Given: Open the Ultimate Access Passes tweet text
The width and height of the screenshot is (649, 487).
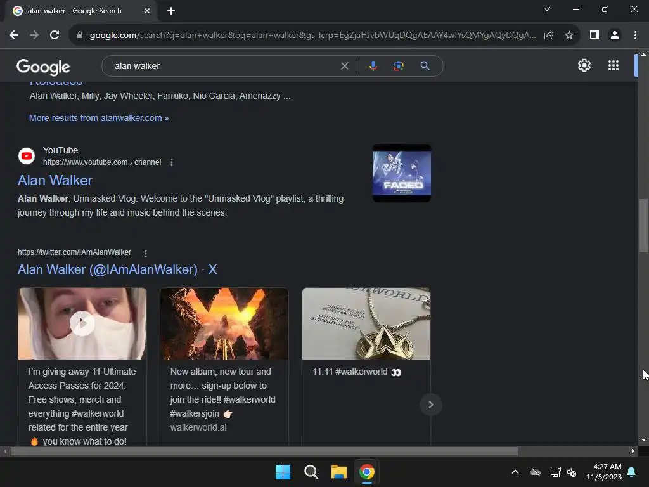Looking at the screenshot, I should tap(82, 406).
